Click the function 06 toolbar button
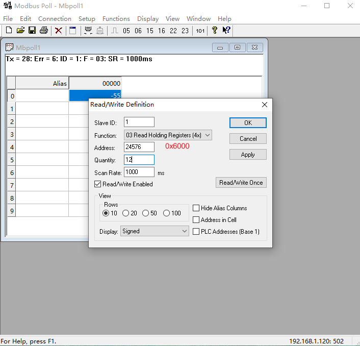 [138, 31]
